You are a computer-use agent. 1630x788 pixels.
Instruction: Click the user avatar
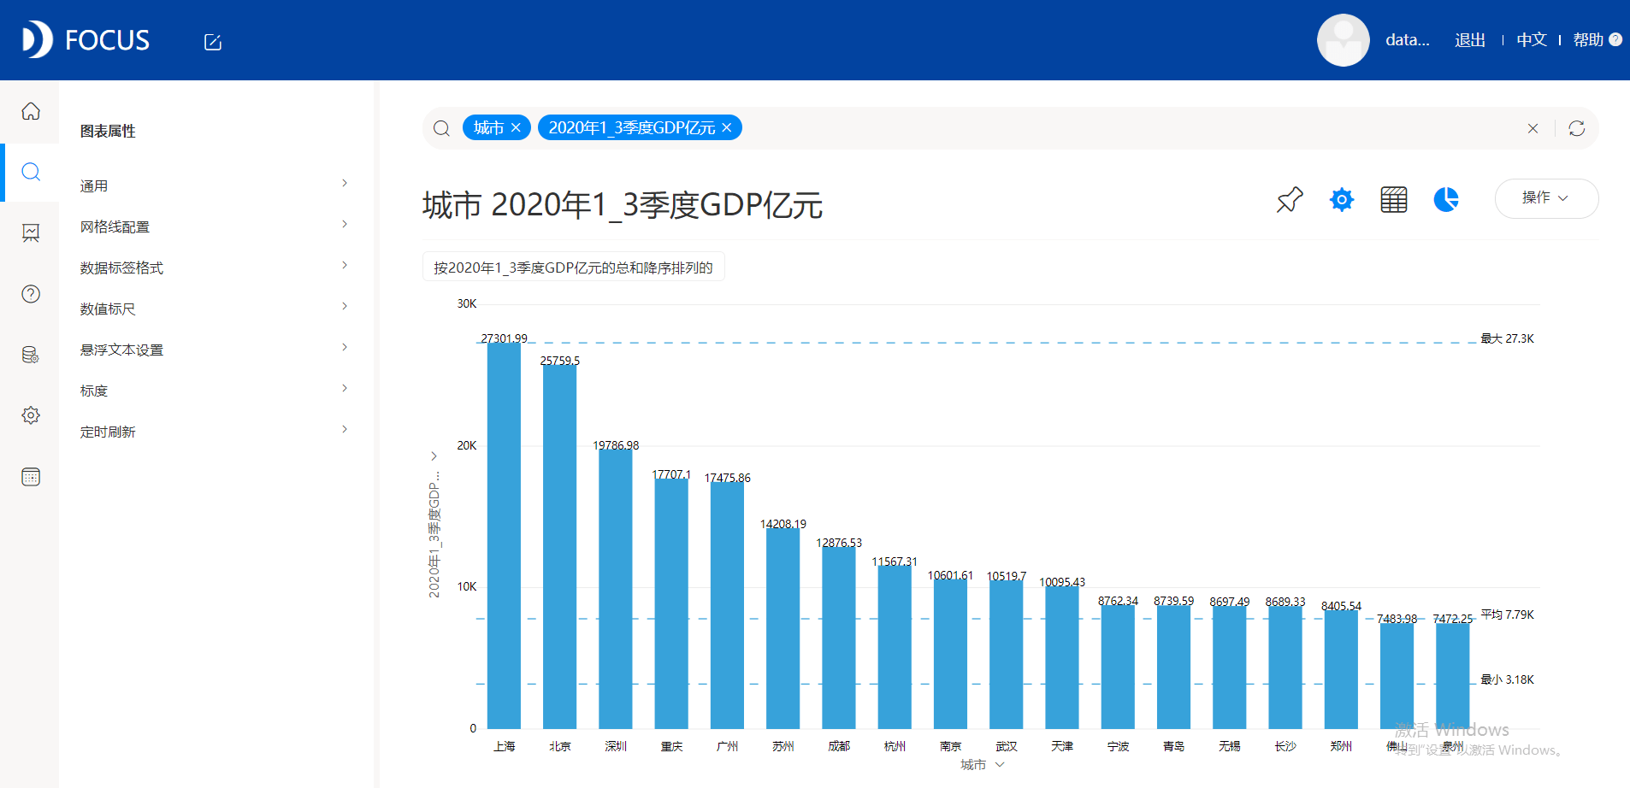coord(1344,40)
